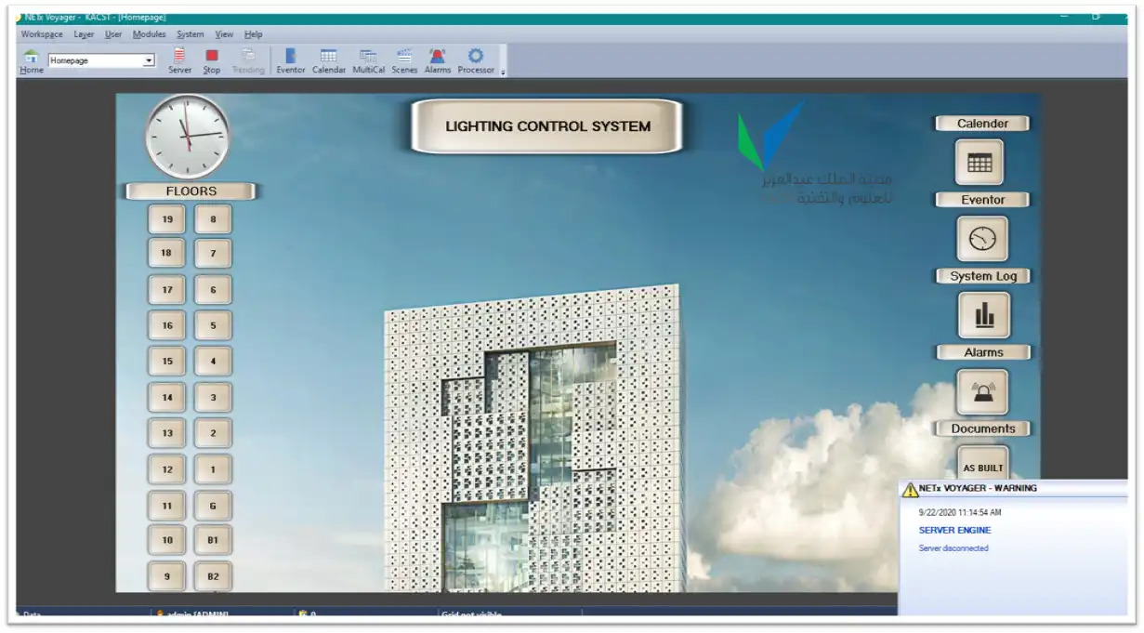Screen dimensions: 1144x633
Task: Expand the toolbar overflow arrow
Action: pyautogui.click(x=503, y=72)
